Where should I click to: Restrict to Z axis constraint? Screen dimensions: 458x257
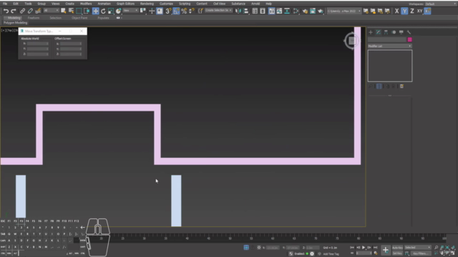point(412,11)
